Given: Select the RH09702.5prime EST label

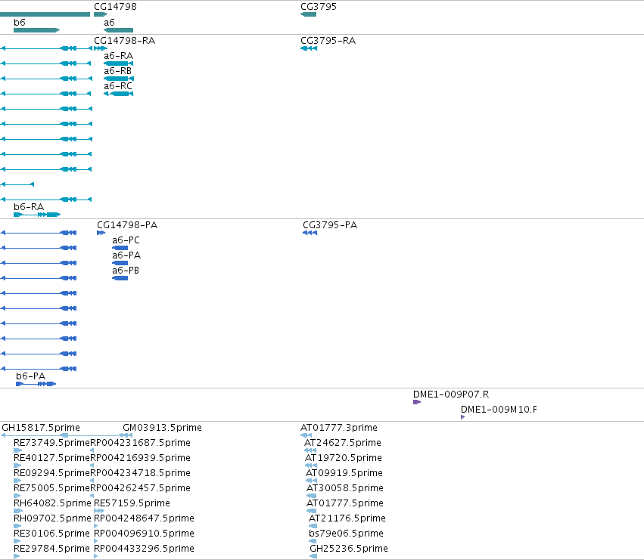Looking at the screenshot, I should [x=52, y=519].
